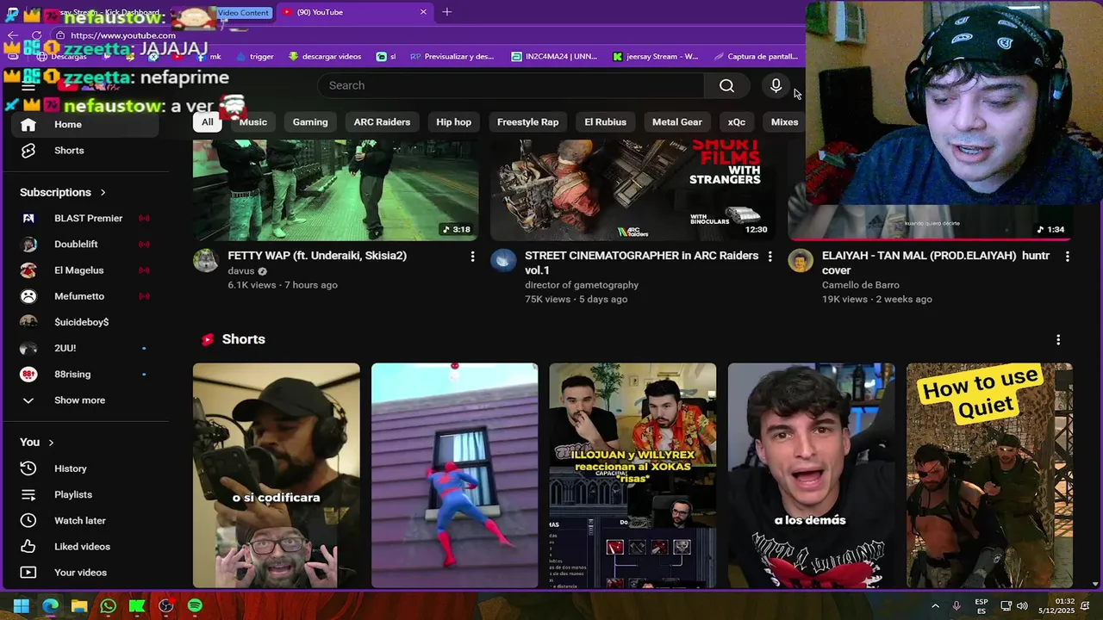This screenshot has width=1103, height=620.
Task: Open Watch later list
Action: click(80, 520)
